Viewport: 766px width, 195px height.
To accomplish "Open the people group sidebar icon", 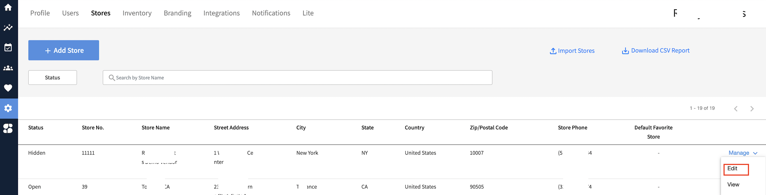I will tap(8, 68).
